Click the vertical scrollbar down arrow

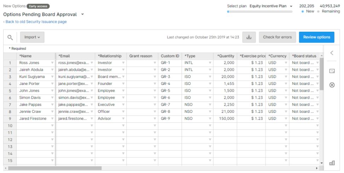click(x=321, y=163)
